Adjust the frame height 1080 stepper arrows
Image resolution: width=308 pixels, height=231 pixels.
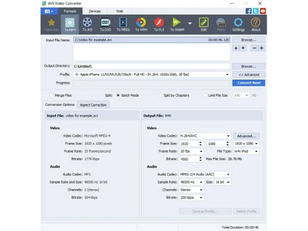[227, 144]
